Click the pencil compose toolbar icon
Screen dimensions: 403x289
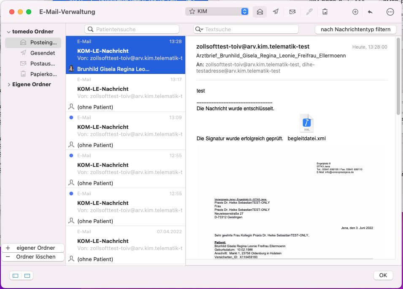tap(309, 11)
